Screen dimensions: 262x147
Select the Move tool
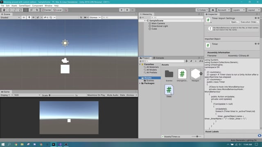(x=9, y=10)
